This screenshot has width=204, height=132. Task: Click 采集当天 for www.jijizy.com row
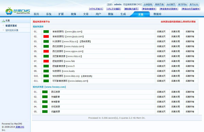[x=161, y=31]
